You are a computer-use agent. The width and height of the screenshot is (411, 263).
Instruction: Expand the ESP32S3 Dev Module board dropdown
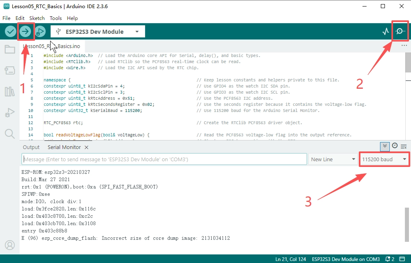[98, 32]
